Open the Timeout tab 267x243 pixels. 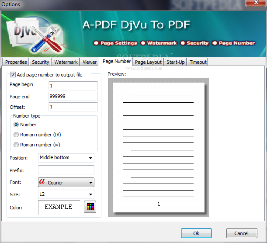tap(198, 62)
